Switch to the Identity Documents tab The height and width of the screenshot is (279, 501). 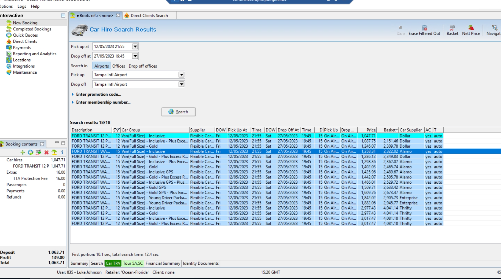point(201,263)
